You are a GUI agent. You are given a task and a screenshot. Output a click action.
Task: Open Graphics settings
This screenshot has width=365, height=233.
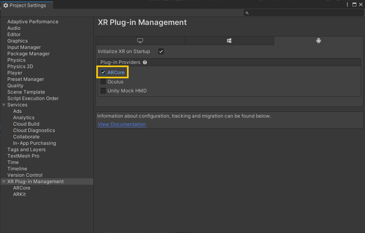(x=18, y=41)
